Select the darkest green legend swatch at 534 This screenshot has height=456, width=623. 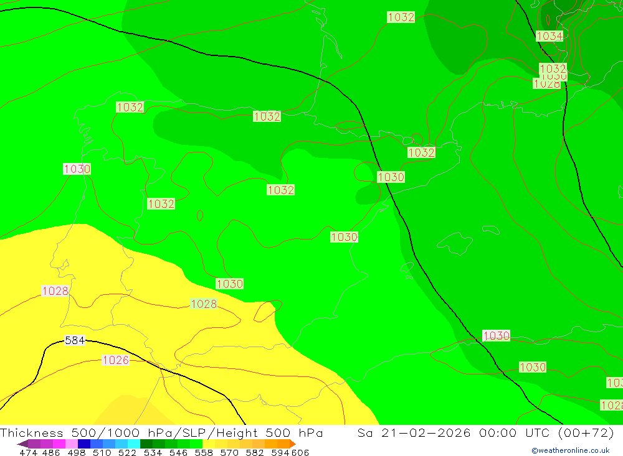tap(146, 444)
